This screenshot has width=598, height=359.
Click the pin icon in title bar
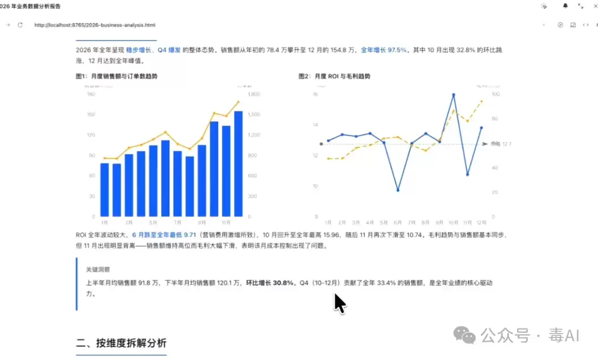point(565,6)
